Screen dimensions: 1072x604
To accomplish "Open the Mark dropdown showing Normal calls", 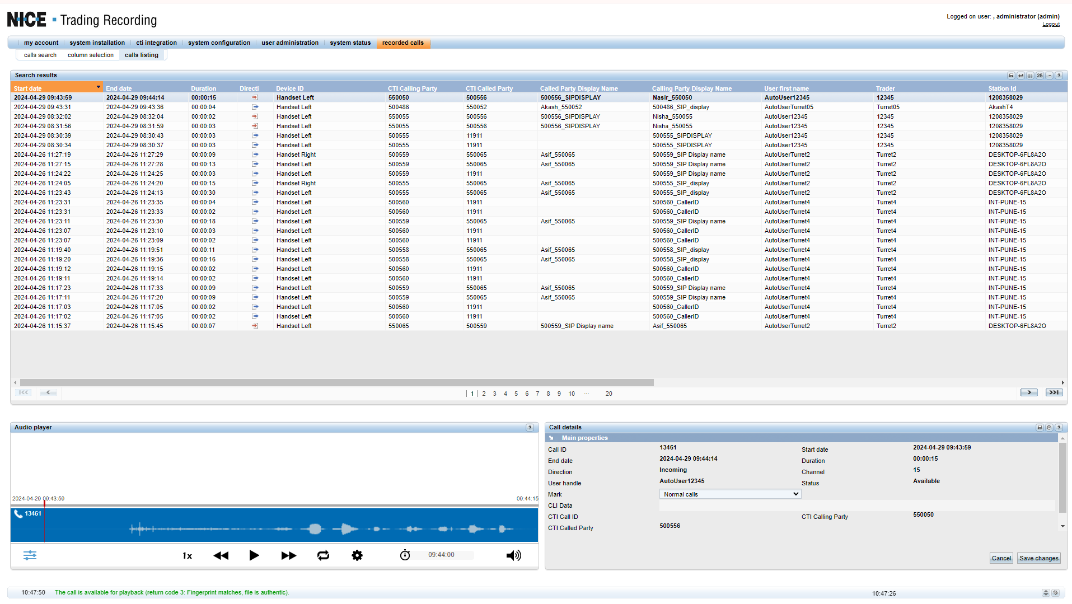I will click(x=730, y=494).
